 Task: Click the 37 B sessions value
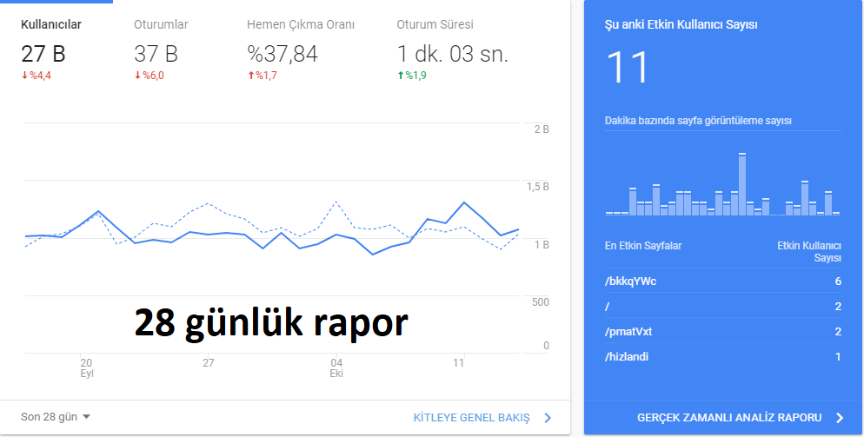click(x=156, y=54)
